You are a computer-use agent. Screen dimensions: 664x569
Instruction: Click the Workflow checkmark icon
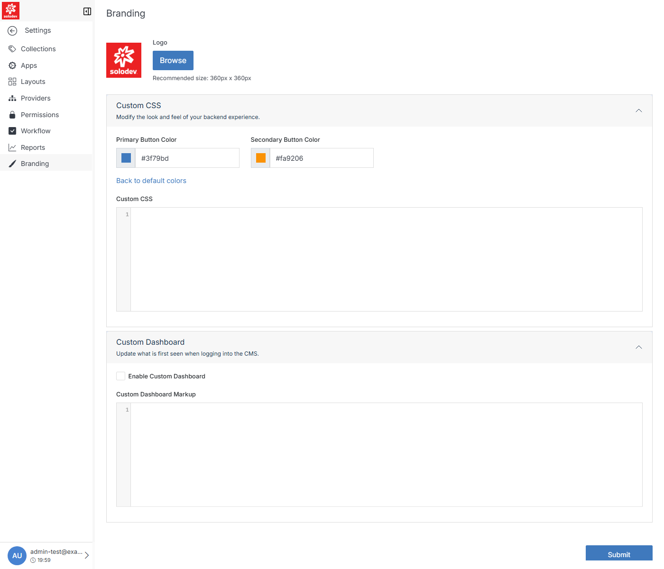pyautogui.click(x=12, y=131)
